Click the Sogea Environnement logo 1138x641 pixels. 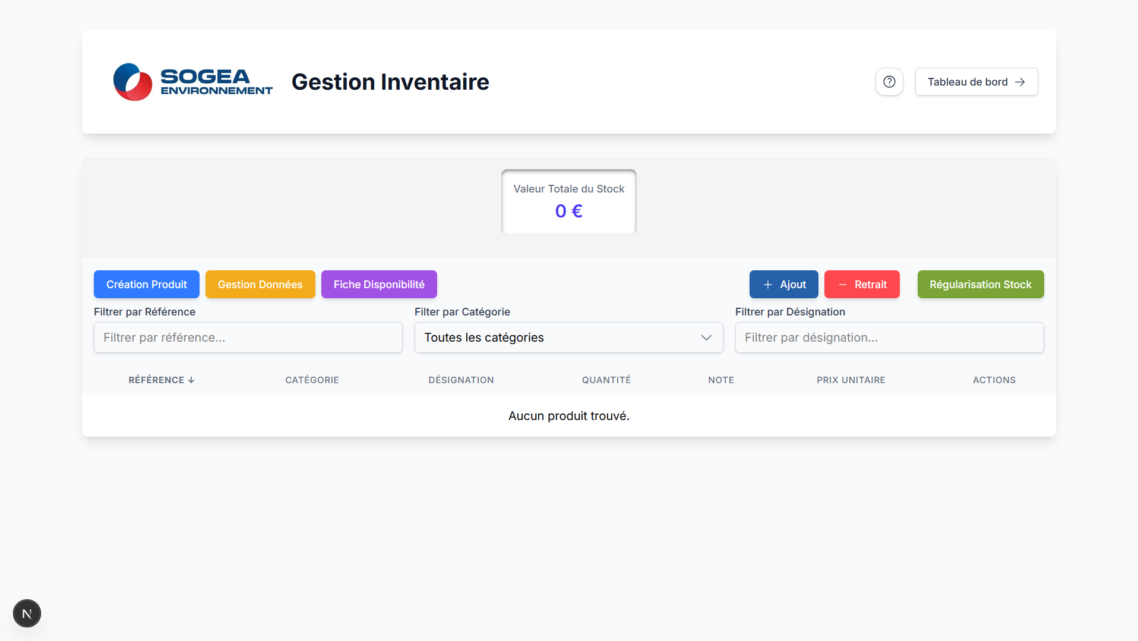click(x=193, y=82)
